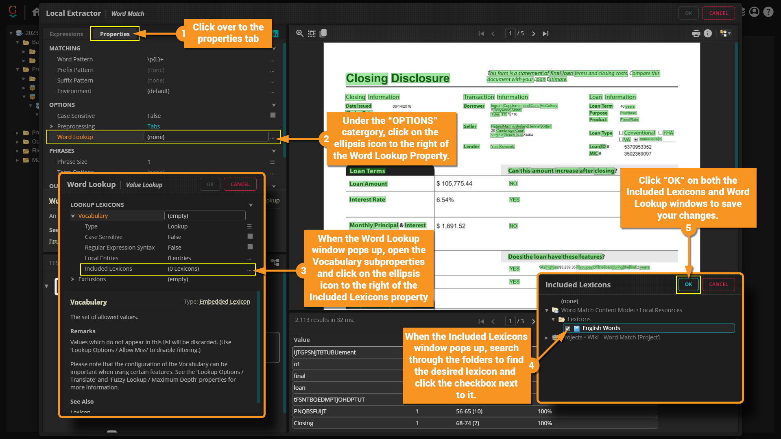Viewport: 781px width, 439px height.
Task: Expand the Exclusions property
Action: [73, 279]
